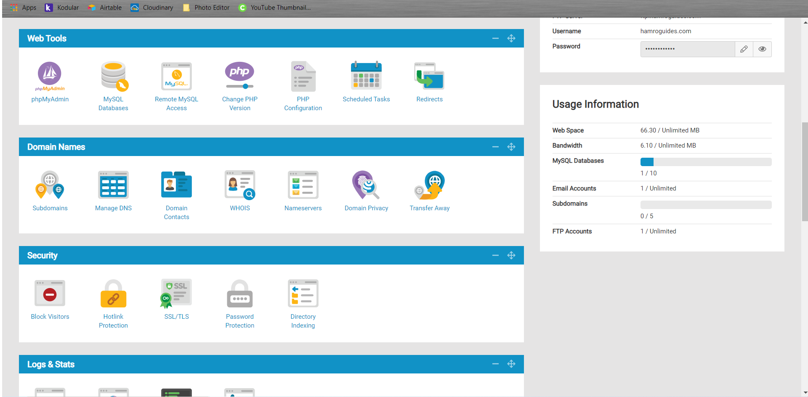Collapse the Domain Names section
Viewport: 808px width, 397px height.
(x=495, y=147)
